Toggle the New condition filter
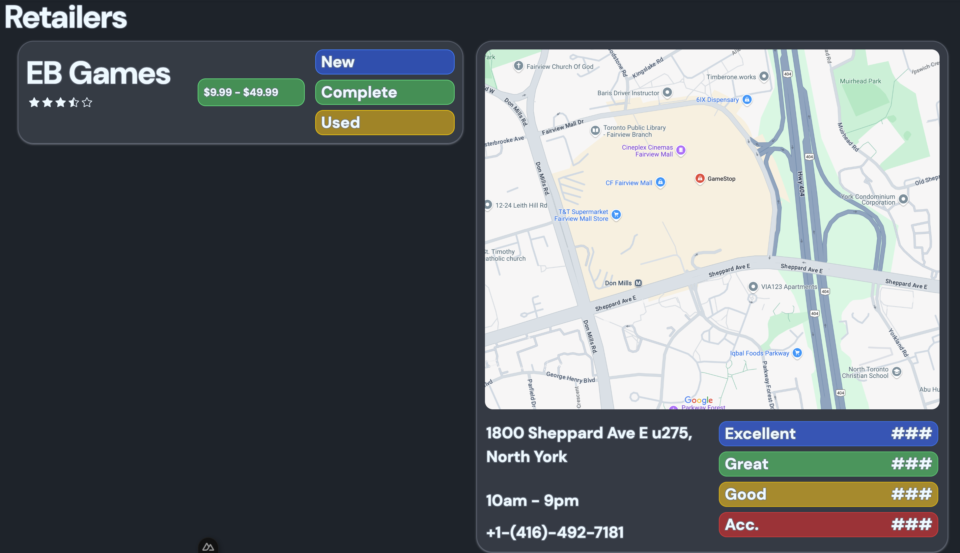Image resolution: width=960 pixels, height=553 pixels. click(384, 62)
